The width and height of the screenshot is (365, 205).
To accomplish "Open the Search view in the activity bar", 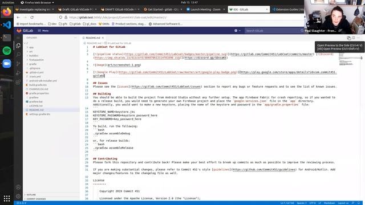I will [x=18, y=55].
